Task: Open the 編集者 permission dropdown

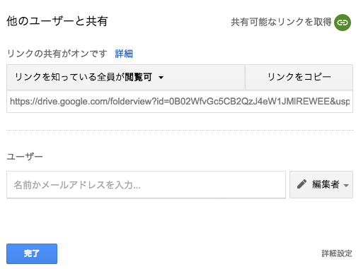Action: (x=321, y=184)
